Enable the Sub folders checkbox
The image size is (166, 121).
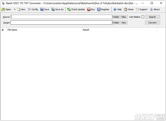click(x=143, y=17)
